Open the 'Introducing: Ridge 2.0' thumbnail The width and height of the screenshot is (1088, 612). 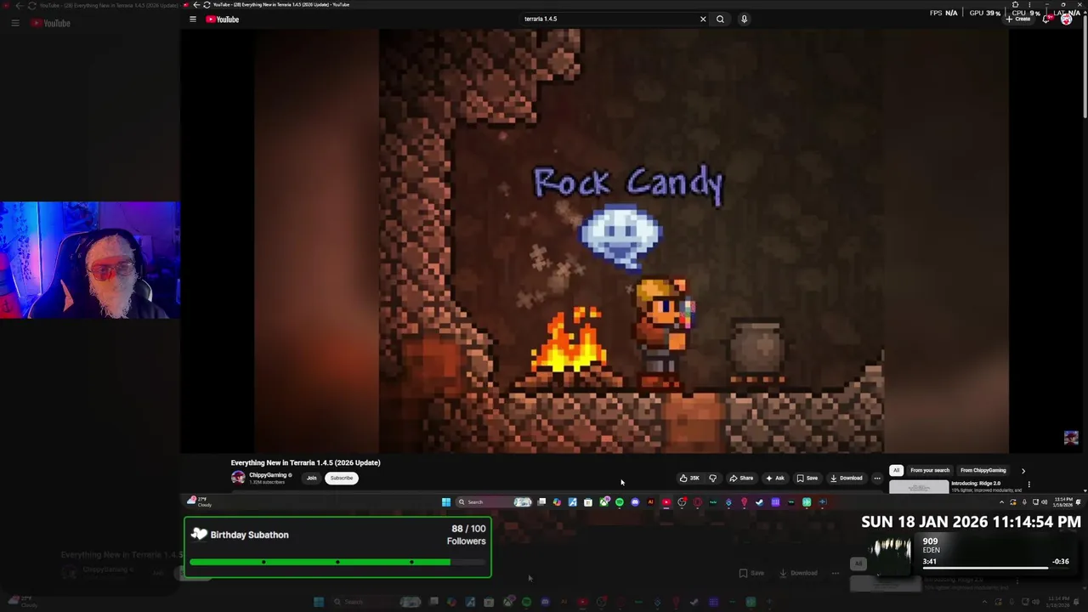[x=919, y=487]
